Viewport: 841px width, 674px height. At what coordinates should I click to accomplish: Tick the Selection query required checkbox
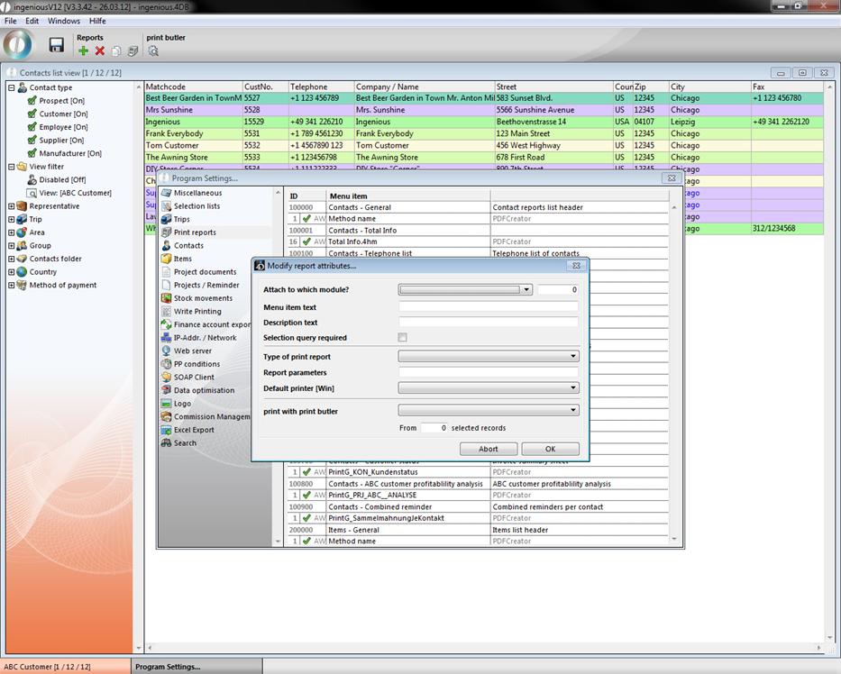click(402, 338)
